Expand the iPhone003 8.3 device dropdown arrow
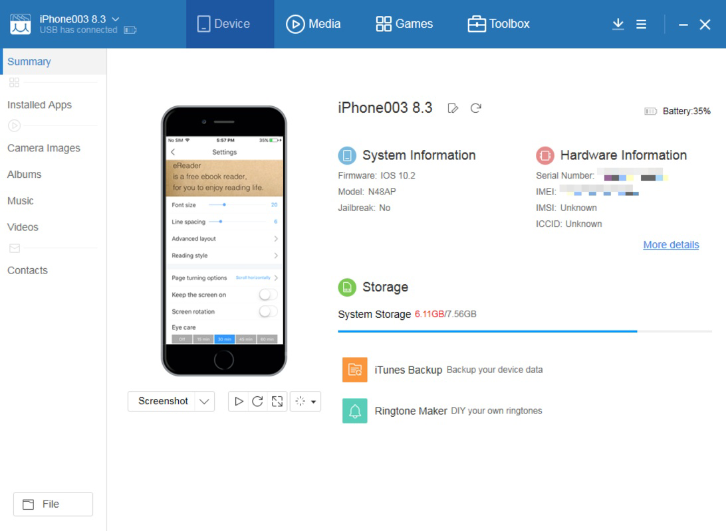The height and width of the screenshot is (531, 726). click(116, 19)
